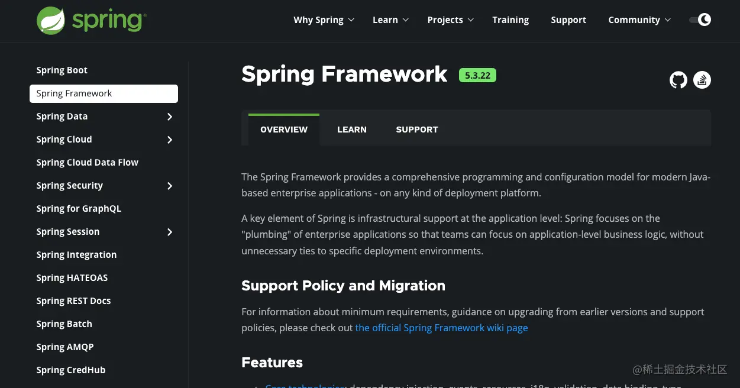Select Spring Boot in sidebar
740x388 pixels.
click(x=62, y=70)
